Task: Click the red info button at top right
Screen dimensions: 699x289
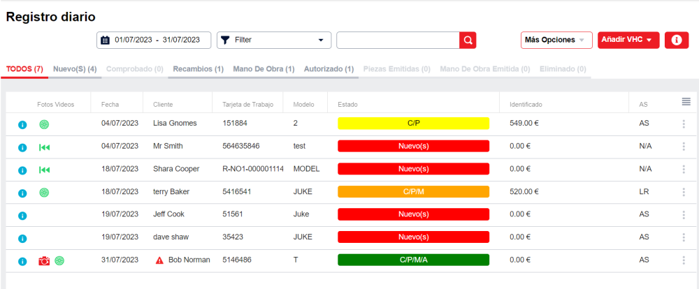Action: click(677, 40)
